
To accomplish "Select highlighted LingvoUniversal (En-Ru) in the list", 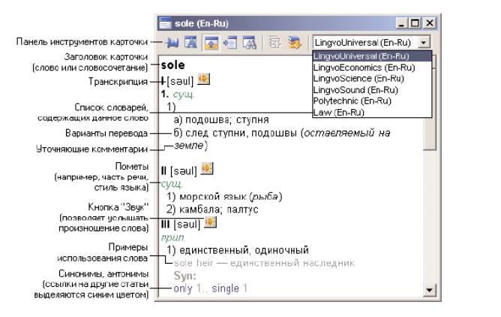I will pyautogui.click(x=372, y=56).
